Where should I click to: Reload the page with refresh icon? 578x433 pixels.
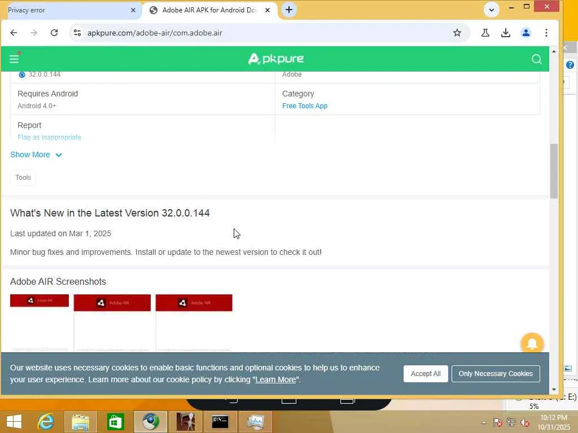pos(54,33)
